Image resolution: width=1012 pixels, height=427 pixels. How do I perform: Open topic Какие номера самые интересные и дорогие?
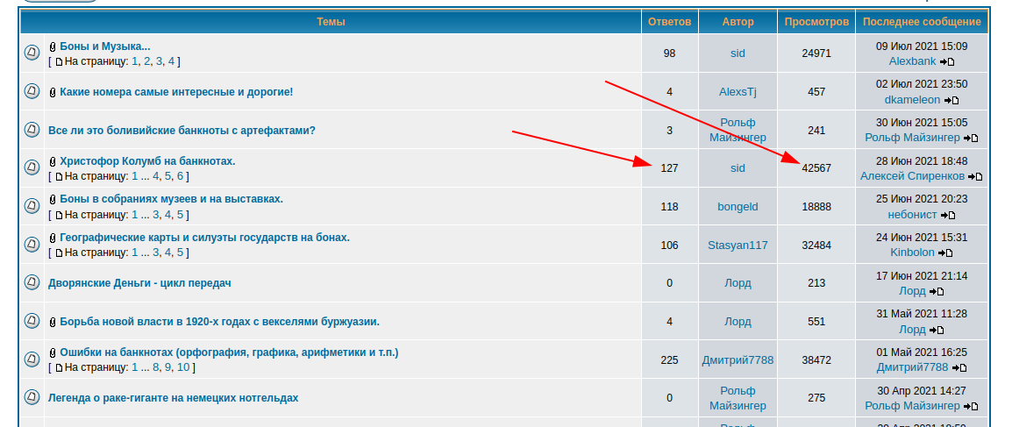(x=176, y=92)
